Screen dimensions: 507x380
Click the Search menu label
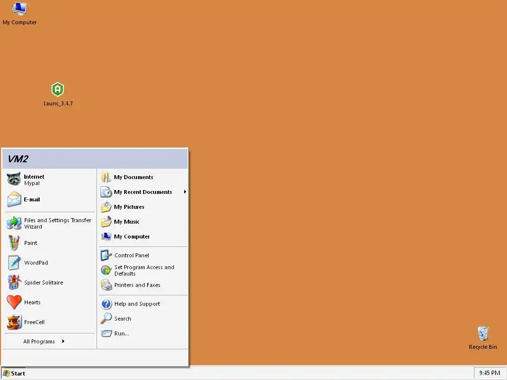(x=123, y=319)
